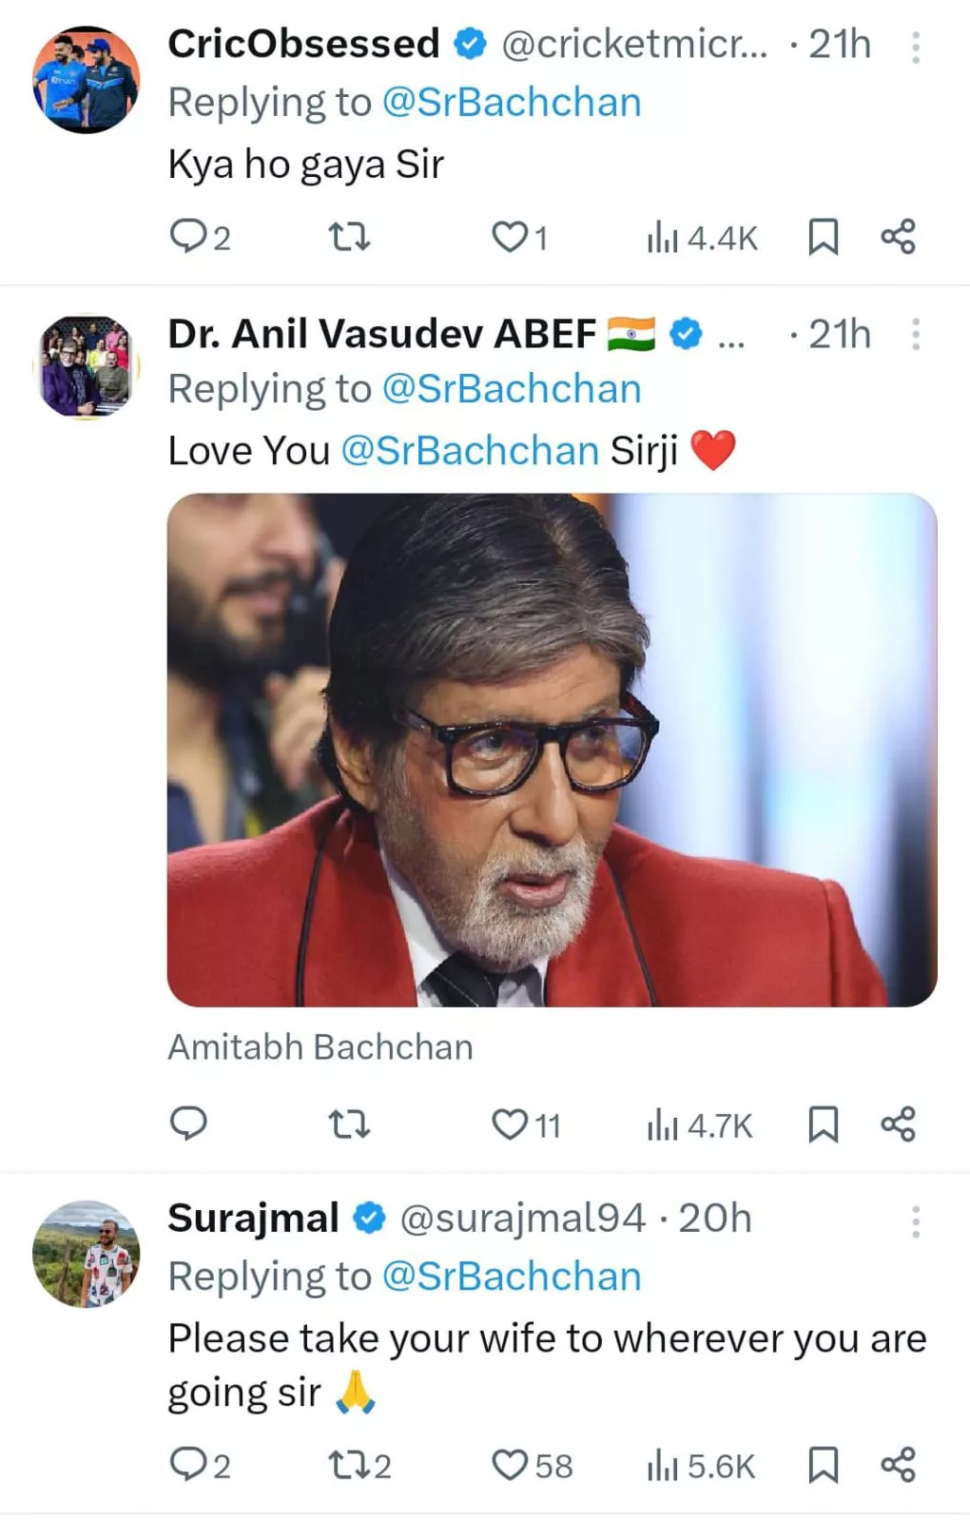Open more options on Dr. Anil Vasudev tweet
Screen dimensions: 970x1522
[916, 334]
